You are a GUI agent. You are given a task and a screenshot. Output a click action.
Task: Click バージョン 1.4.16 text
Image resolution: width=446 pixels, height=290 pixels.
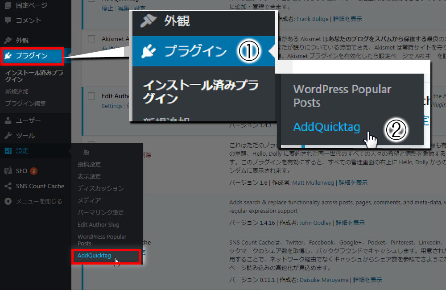[252, 223]
